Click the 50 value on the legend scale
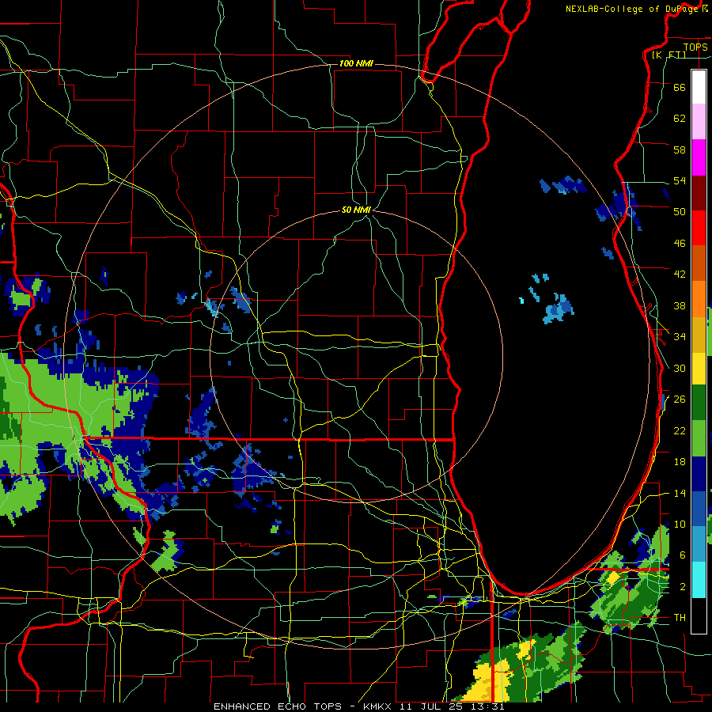712x712 pixels. [x=680, y=212]
